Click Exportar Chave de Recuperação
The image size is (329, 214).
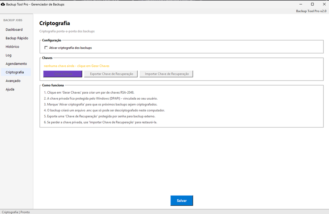111,74
